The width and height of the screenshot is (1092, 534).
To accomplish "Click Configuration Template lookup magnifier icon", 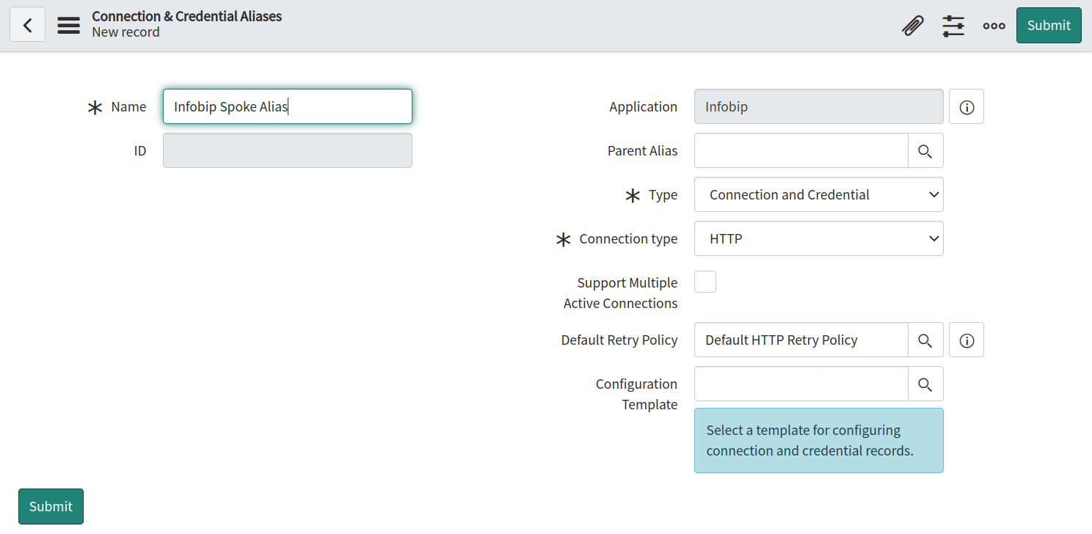I will coord(925,384).
